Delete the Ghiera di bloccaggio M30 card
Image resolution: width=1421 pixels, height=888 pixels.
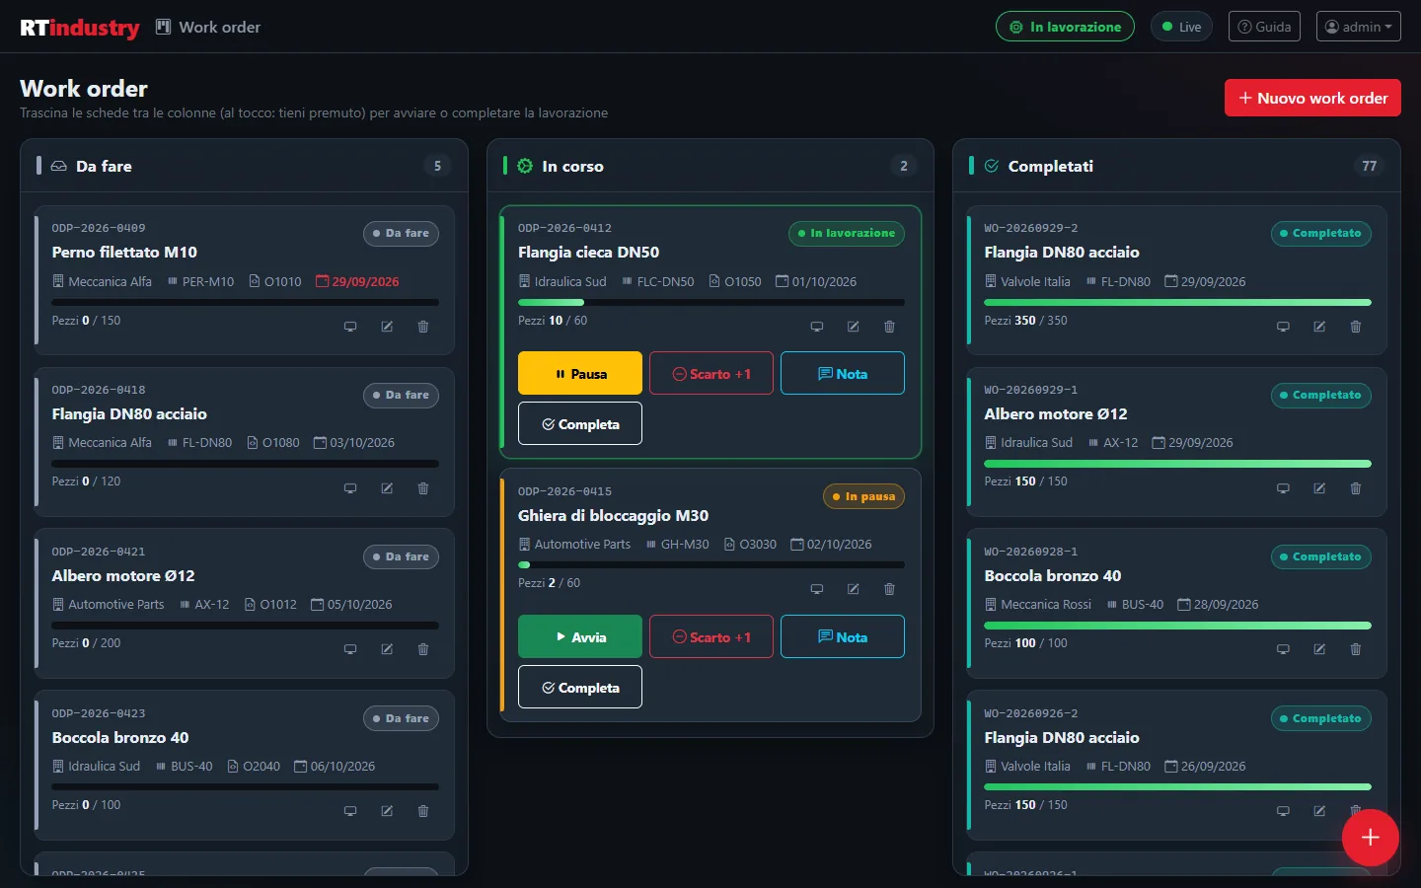889,589
